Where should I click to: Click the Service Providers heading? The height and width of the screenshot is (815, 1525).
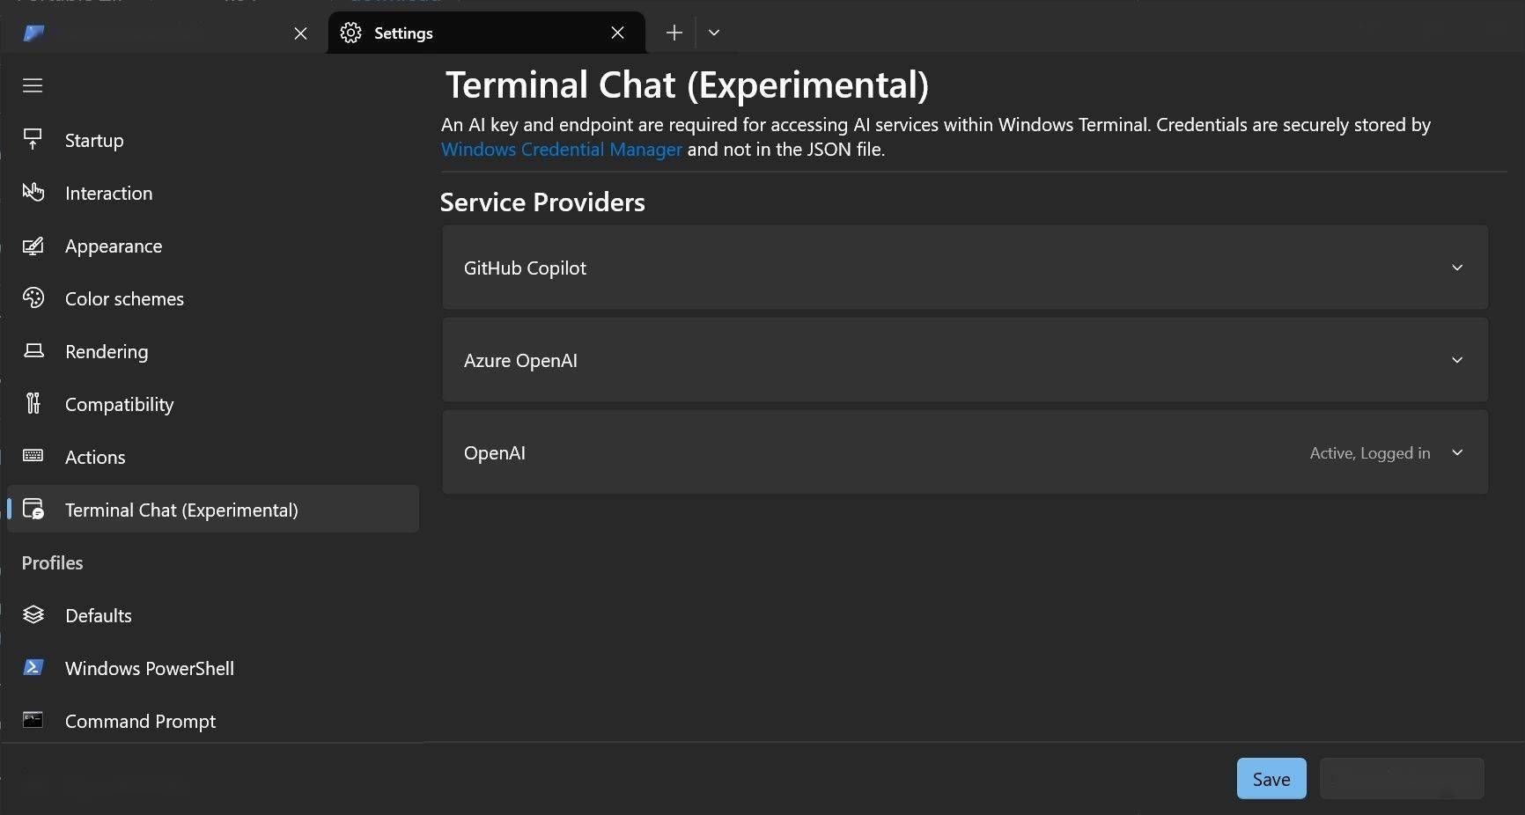coord(542,202)
